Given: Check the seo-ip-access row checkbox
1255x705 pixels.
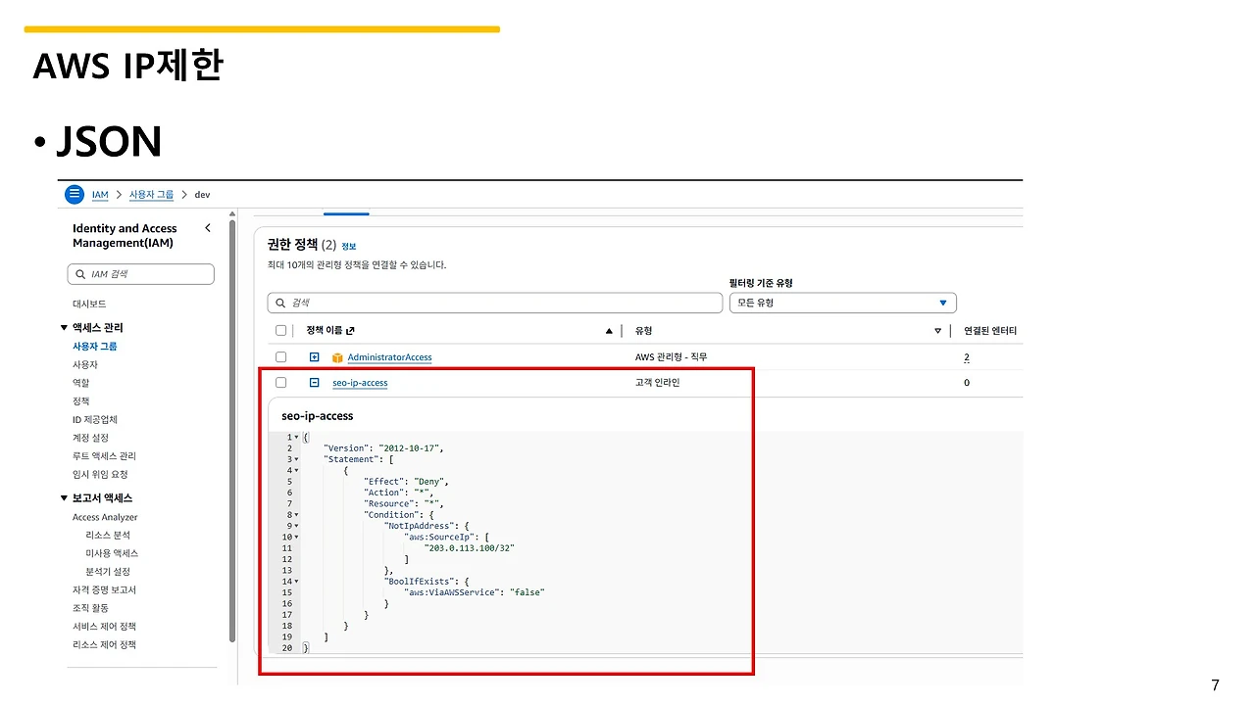Looking at the screenshot, I should point(281,383).
